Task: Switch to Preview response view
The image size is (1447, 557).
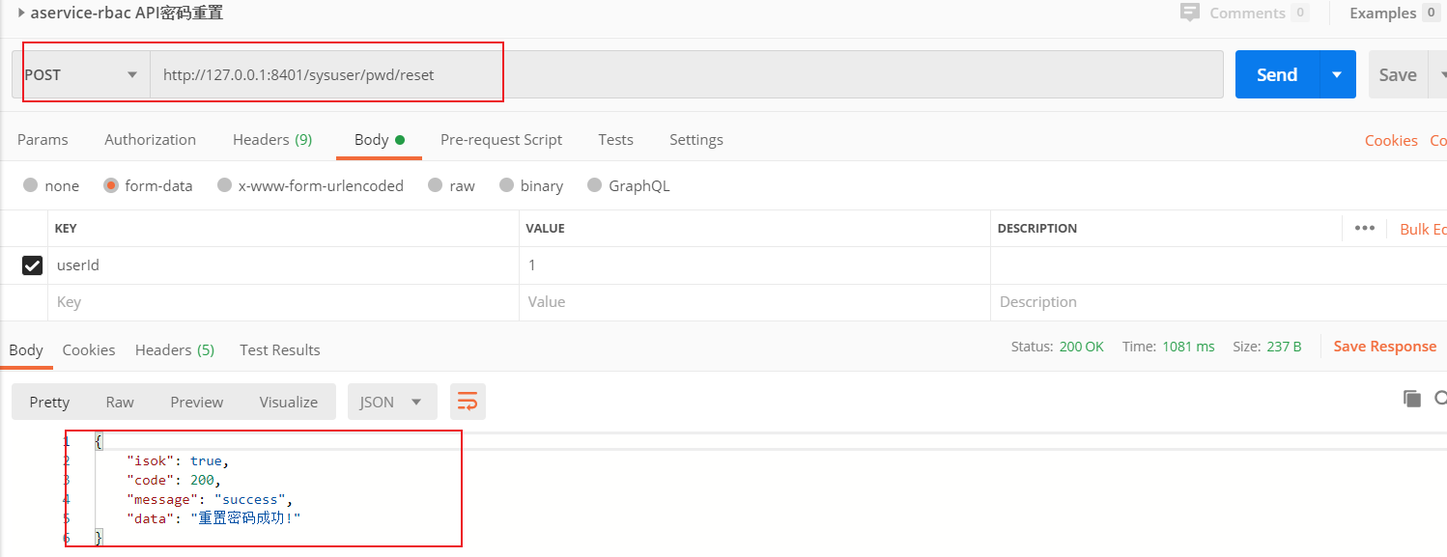Action: click(x=197, y=402)
